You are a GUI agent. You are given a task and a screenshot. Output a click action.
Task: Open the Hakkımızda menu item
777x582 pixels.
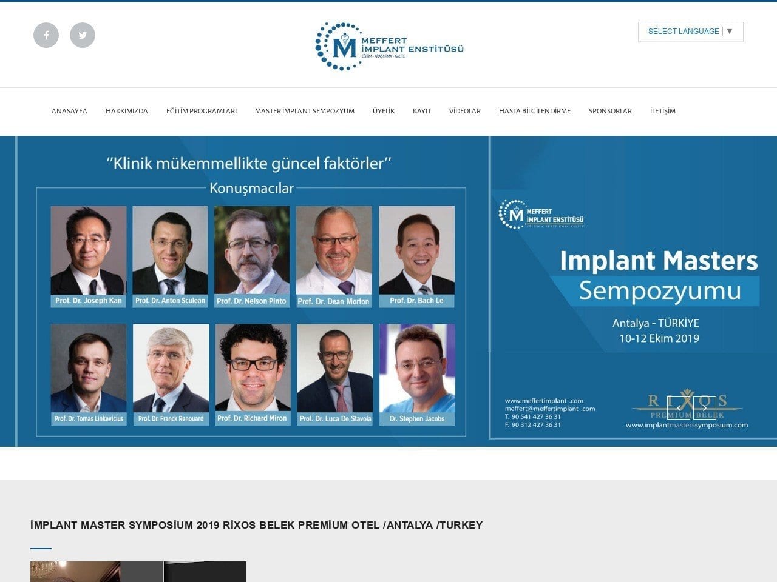coord(127,111)
